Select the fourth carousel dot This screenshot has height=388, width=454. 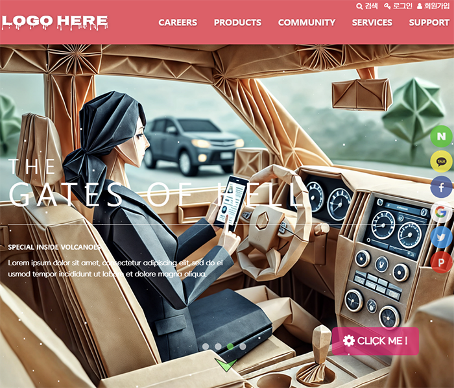(x=243, y=346)
